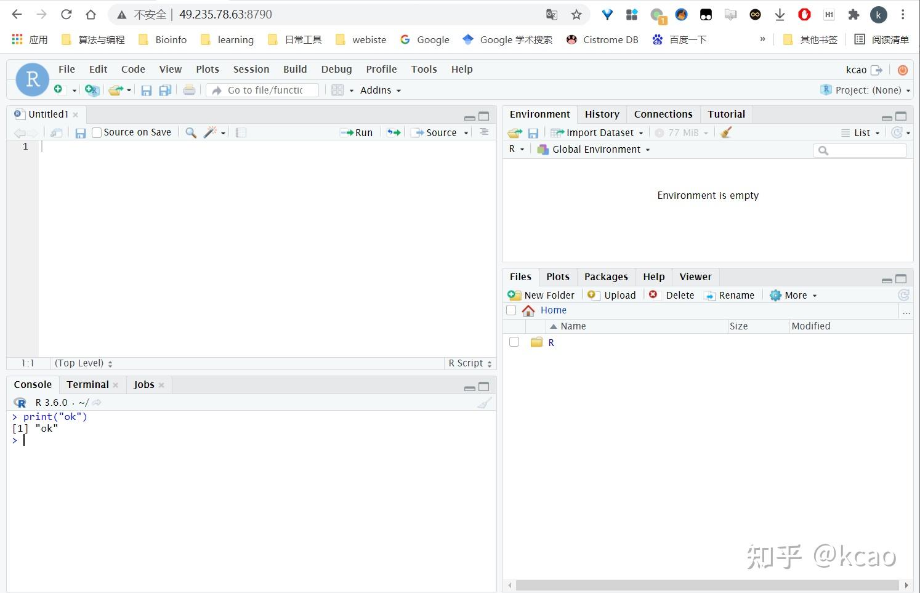The width and height of the screenshot is (920, 593).
Task: Click Load workspace icon in Environment pane
Action: pyautogui.click(x=515, y=133)
